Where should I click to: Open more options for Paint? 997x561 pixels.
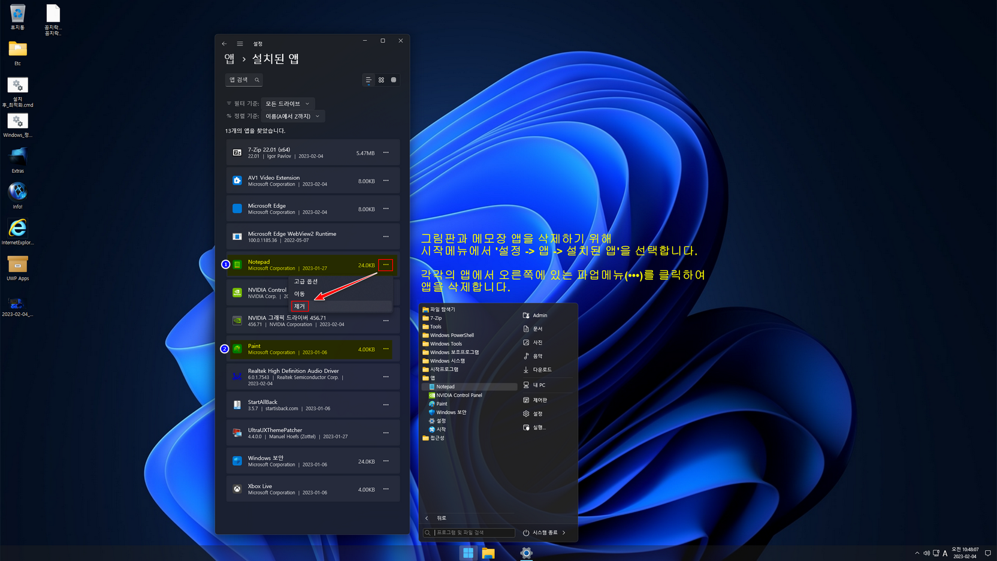coord(386,349)
